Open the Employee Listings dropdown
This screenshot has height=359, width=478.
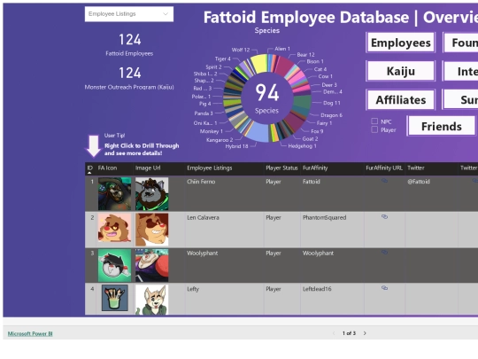(x=129, y=14)
